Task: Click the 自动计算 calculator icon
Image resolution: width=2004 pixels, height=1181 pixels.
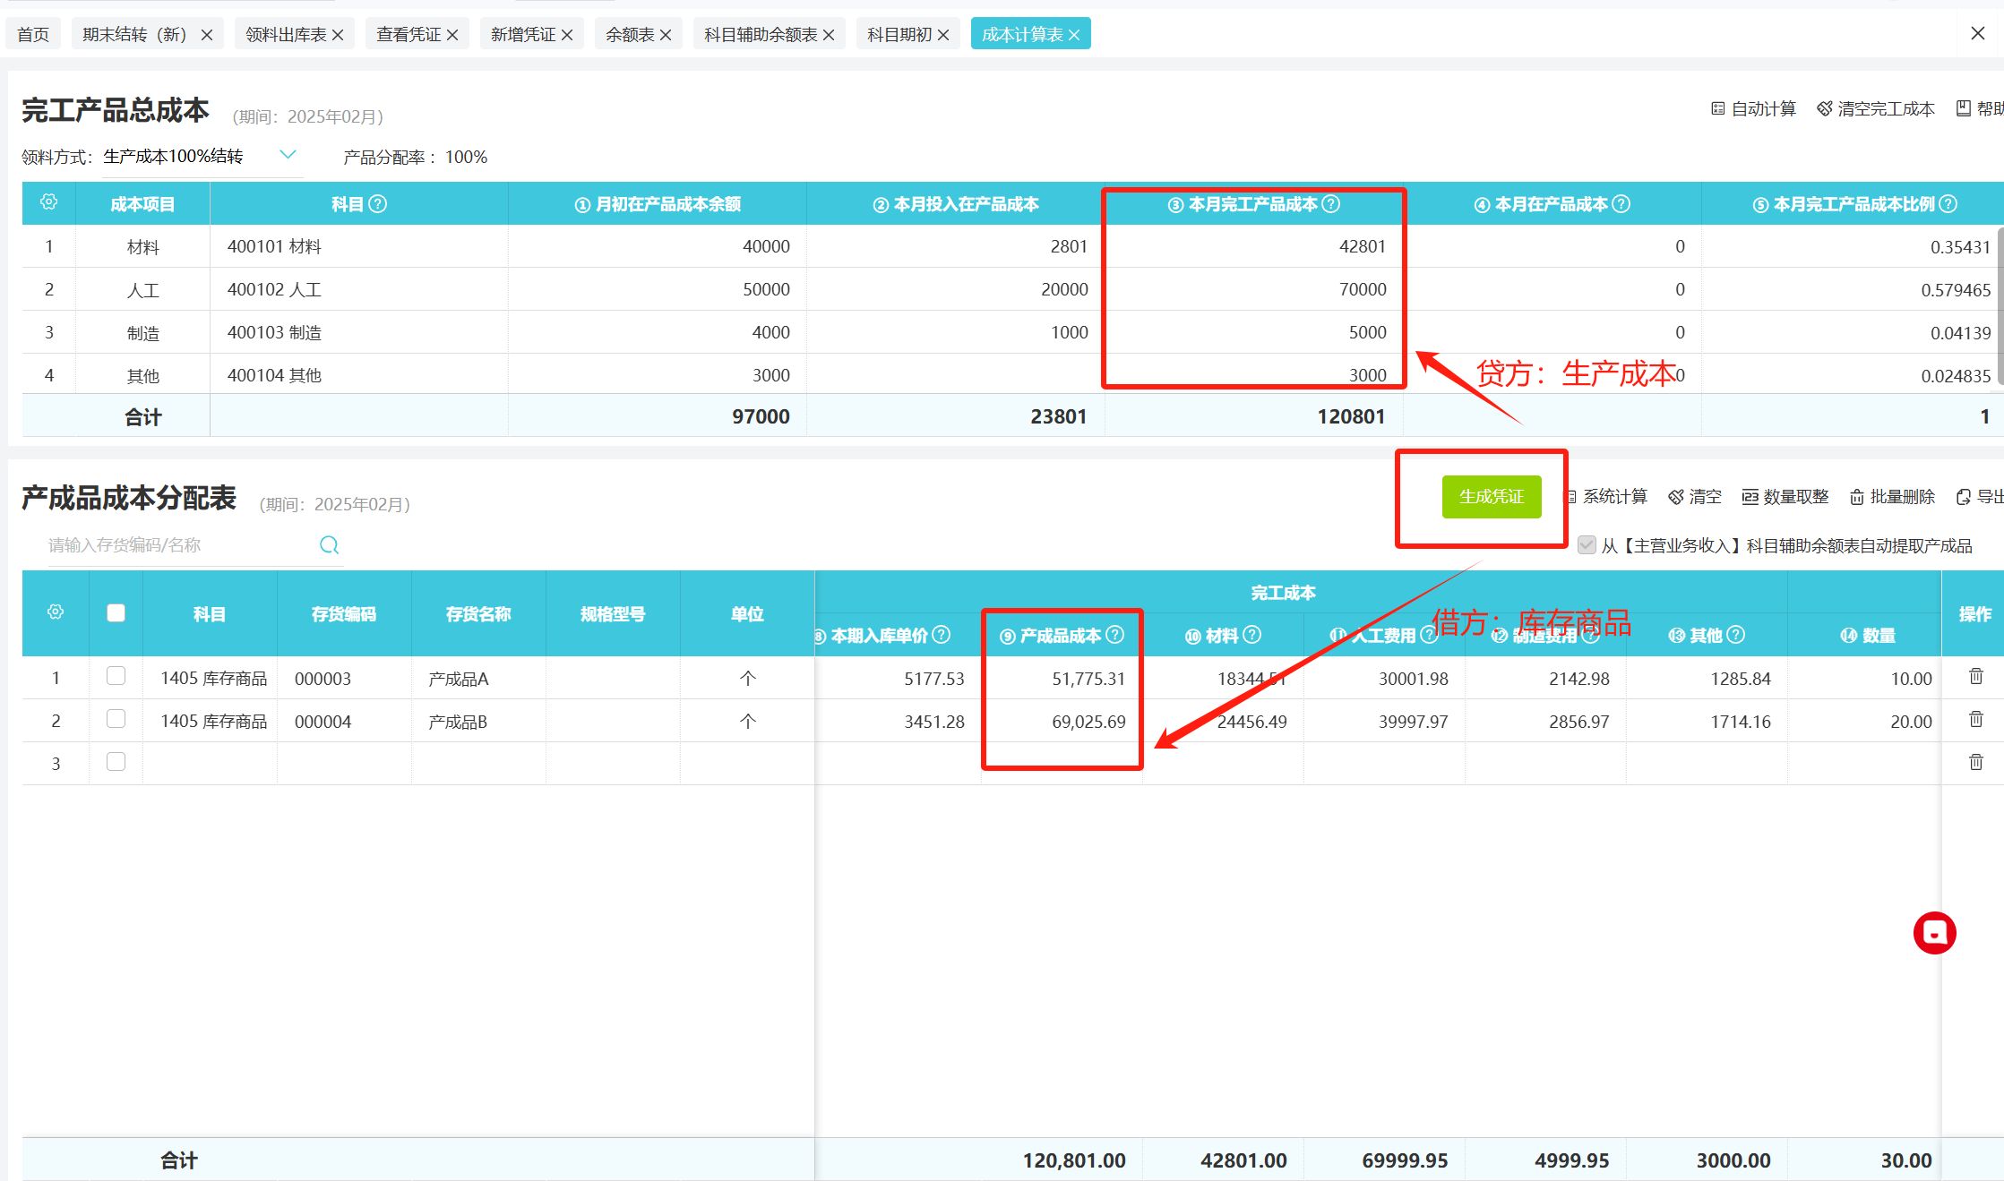Action: (1717, 109)
